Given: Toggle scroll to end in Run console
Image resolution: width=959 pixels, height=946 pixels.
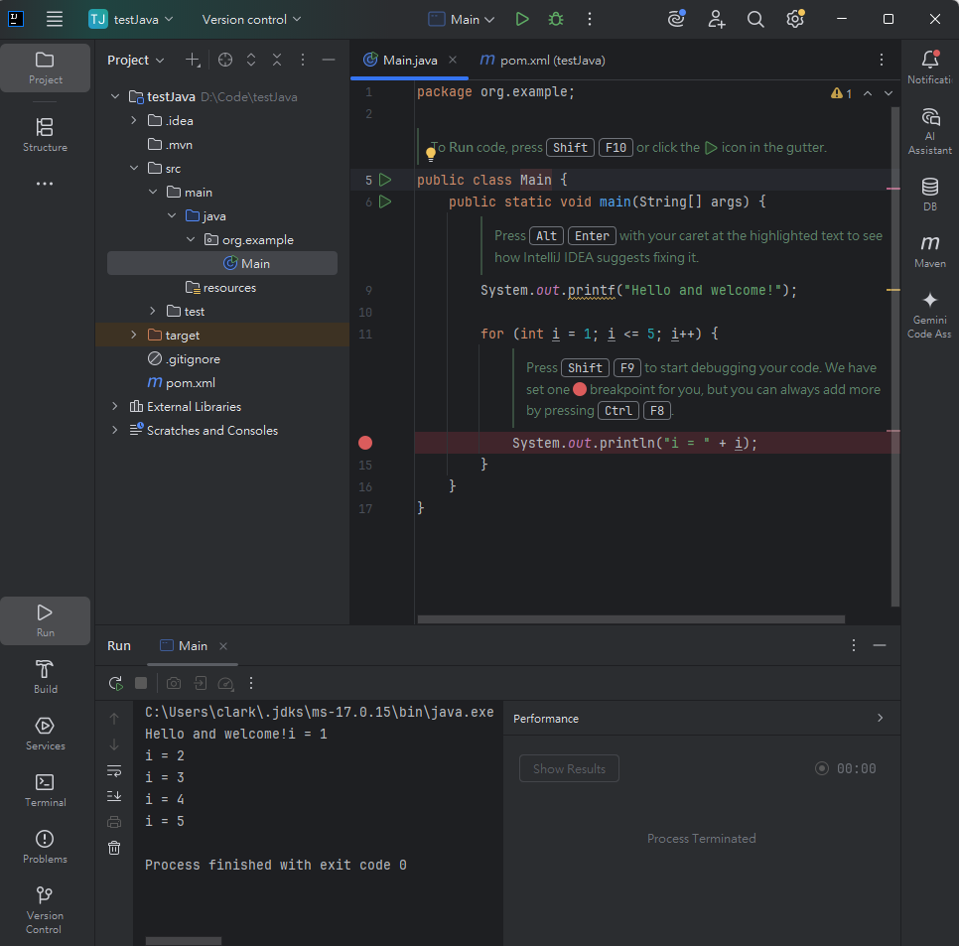Looking at the screenshot, I should click(114, 795).
